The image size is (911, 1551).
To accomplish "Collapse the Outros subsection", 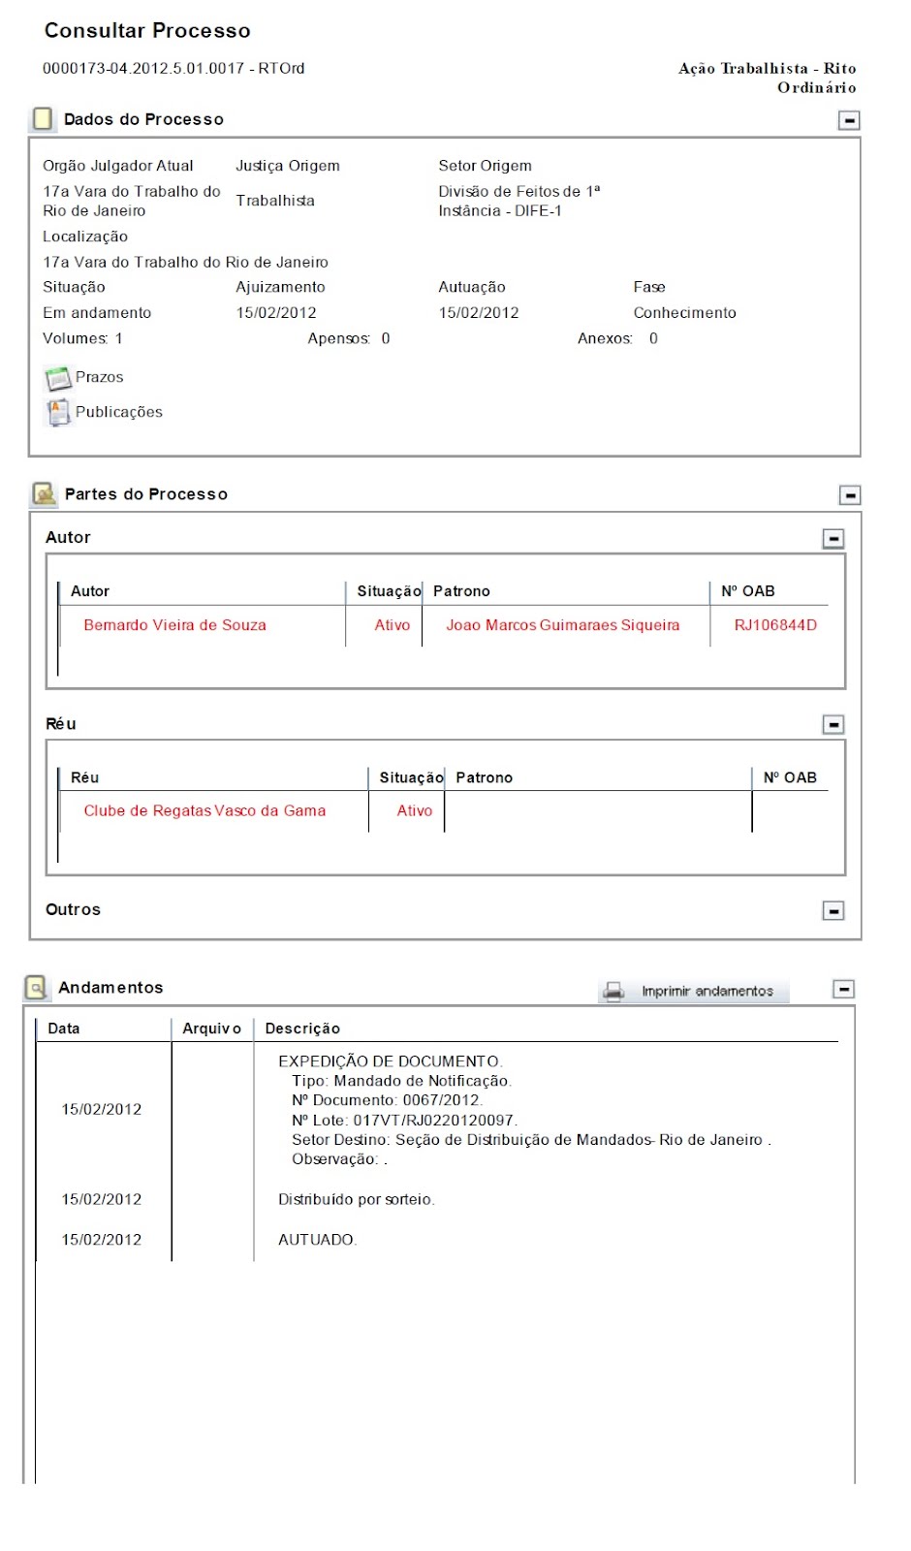I will 832,911.
